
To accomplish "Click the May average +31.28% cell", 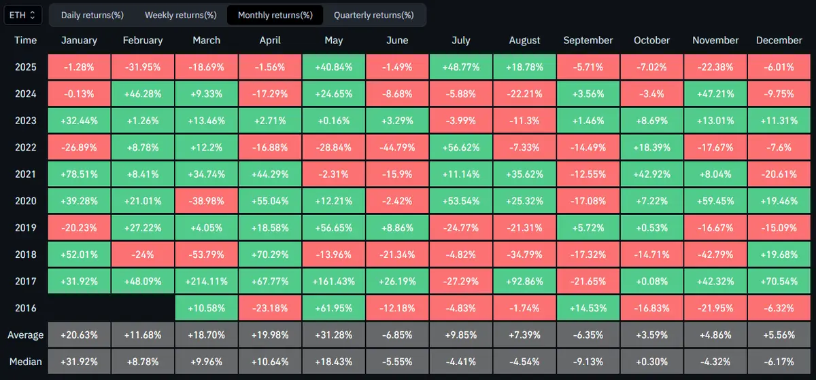I will (334, 335).
